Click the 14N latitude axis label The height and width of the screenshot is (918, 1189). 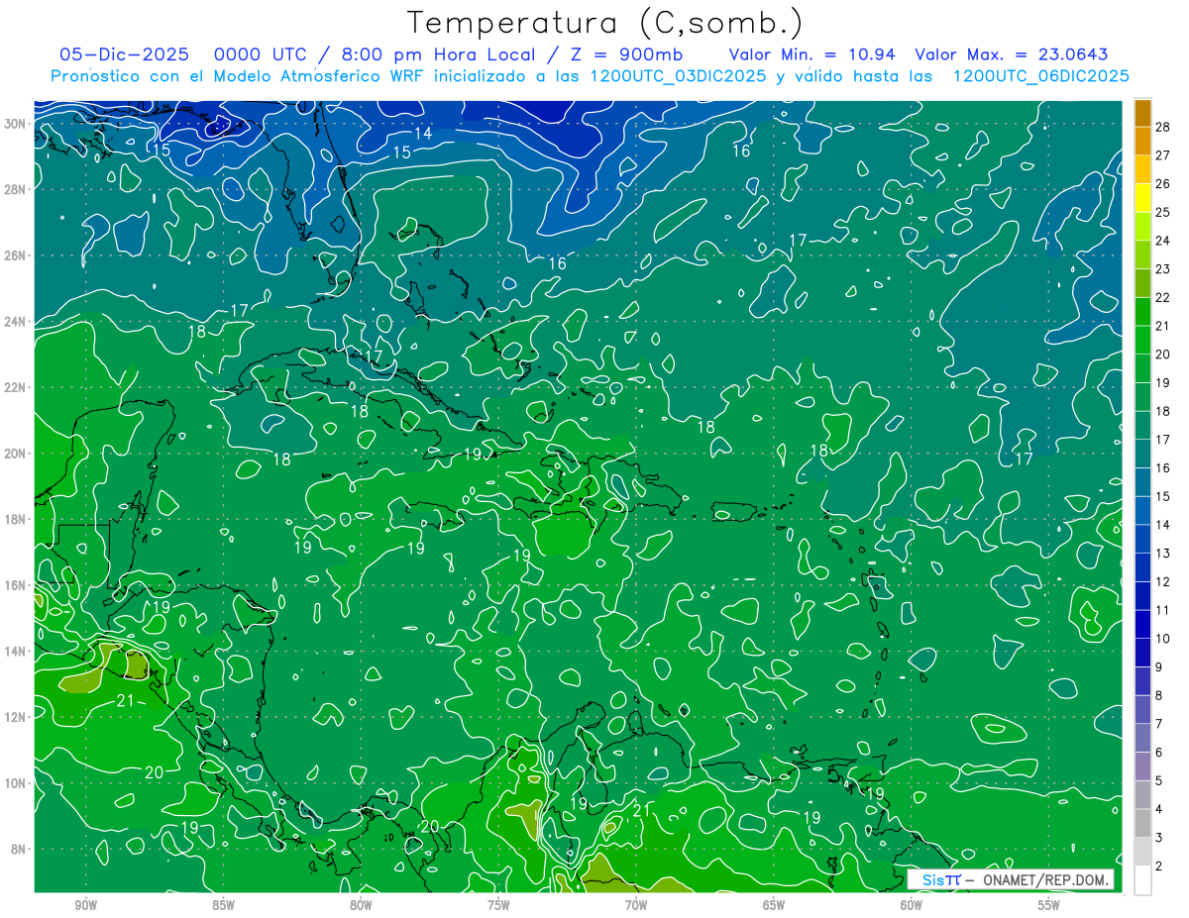coord(17,651)
